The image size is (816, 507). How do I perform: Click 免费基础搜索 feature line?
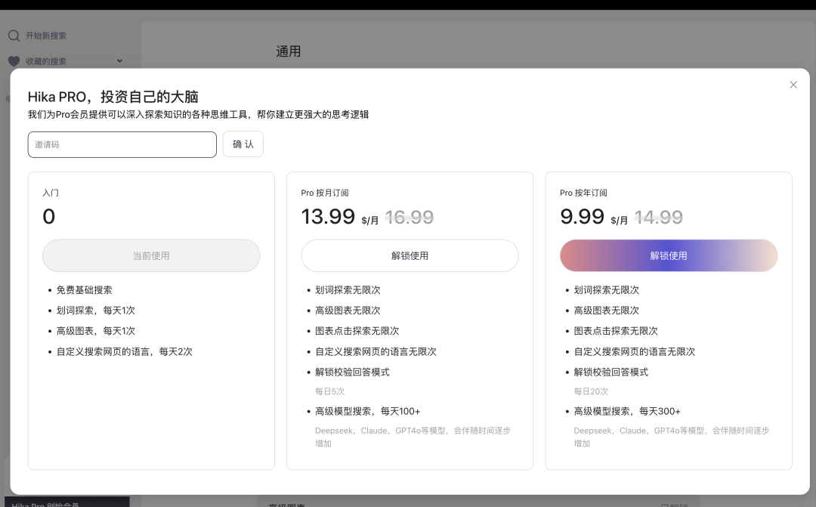coord(85,290)
